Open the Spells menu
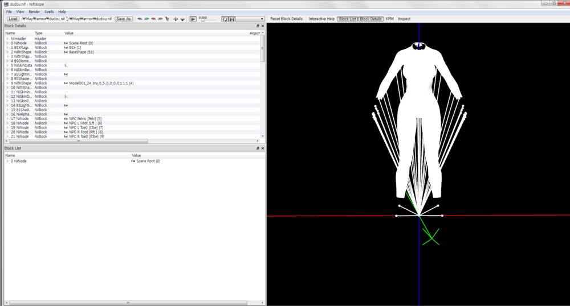 click(x=49, y=11)
